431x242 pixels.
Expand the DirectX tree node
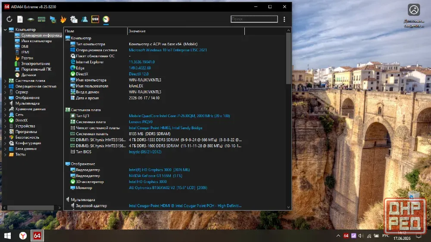(x=5, y=121)
